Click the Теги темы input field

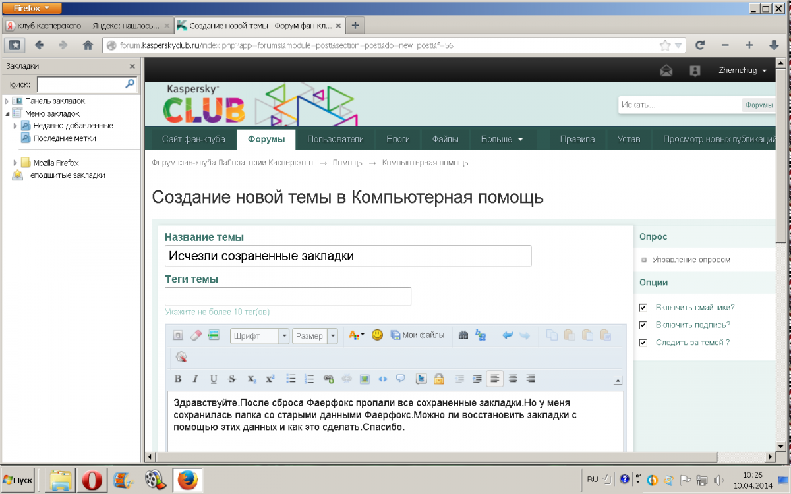pos(288,296)
